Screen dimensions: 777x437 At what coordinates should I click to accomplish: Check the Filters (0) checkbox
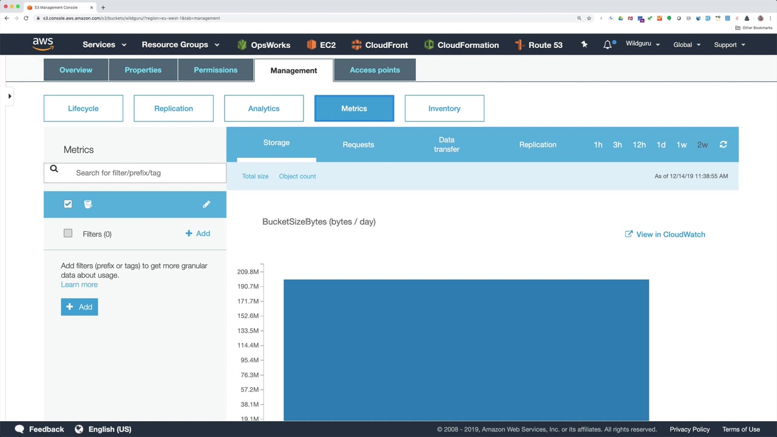[68, 233]
